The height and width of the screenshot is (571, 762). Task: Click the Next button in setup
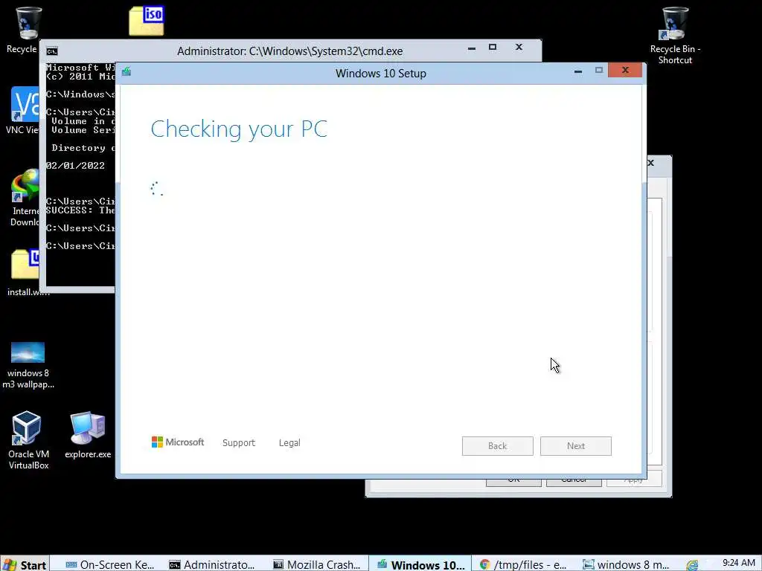tap(576, 446)
